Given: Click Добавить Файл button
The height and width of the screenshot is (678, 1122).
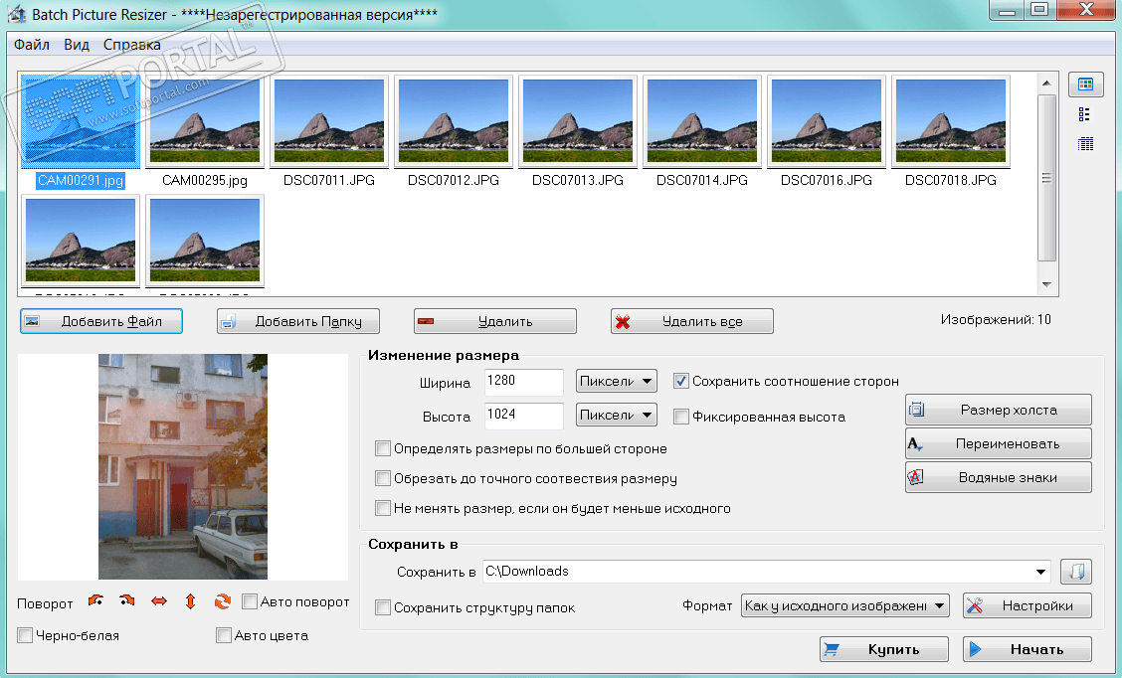Looking at the screenshot, I should pyautogui.click(x=100, y=321).
